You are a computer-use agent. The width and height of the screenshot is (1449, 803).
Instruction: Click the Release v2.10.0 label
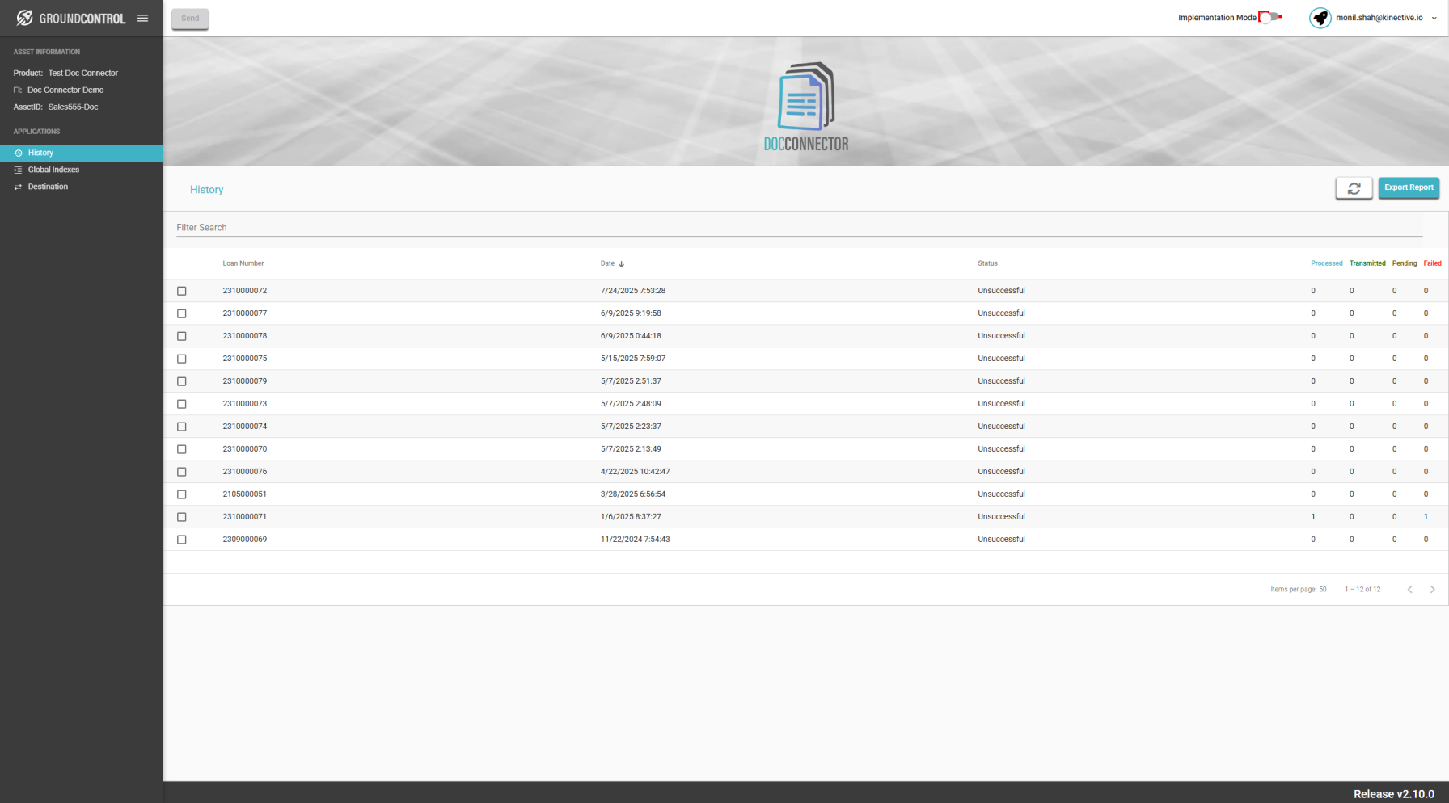coord(1394,794)
